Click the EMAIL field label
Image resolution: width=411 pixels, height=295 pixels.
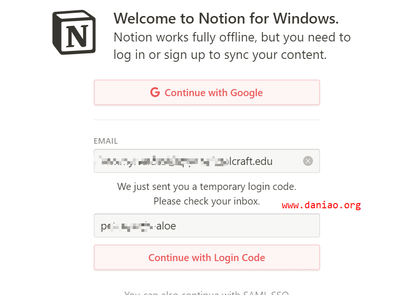tap(106, 141)
